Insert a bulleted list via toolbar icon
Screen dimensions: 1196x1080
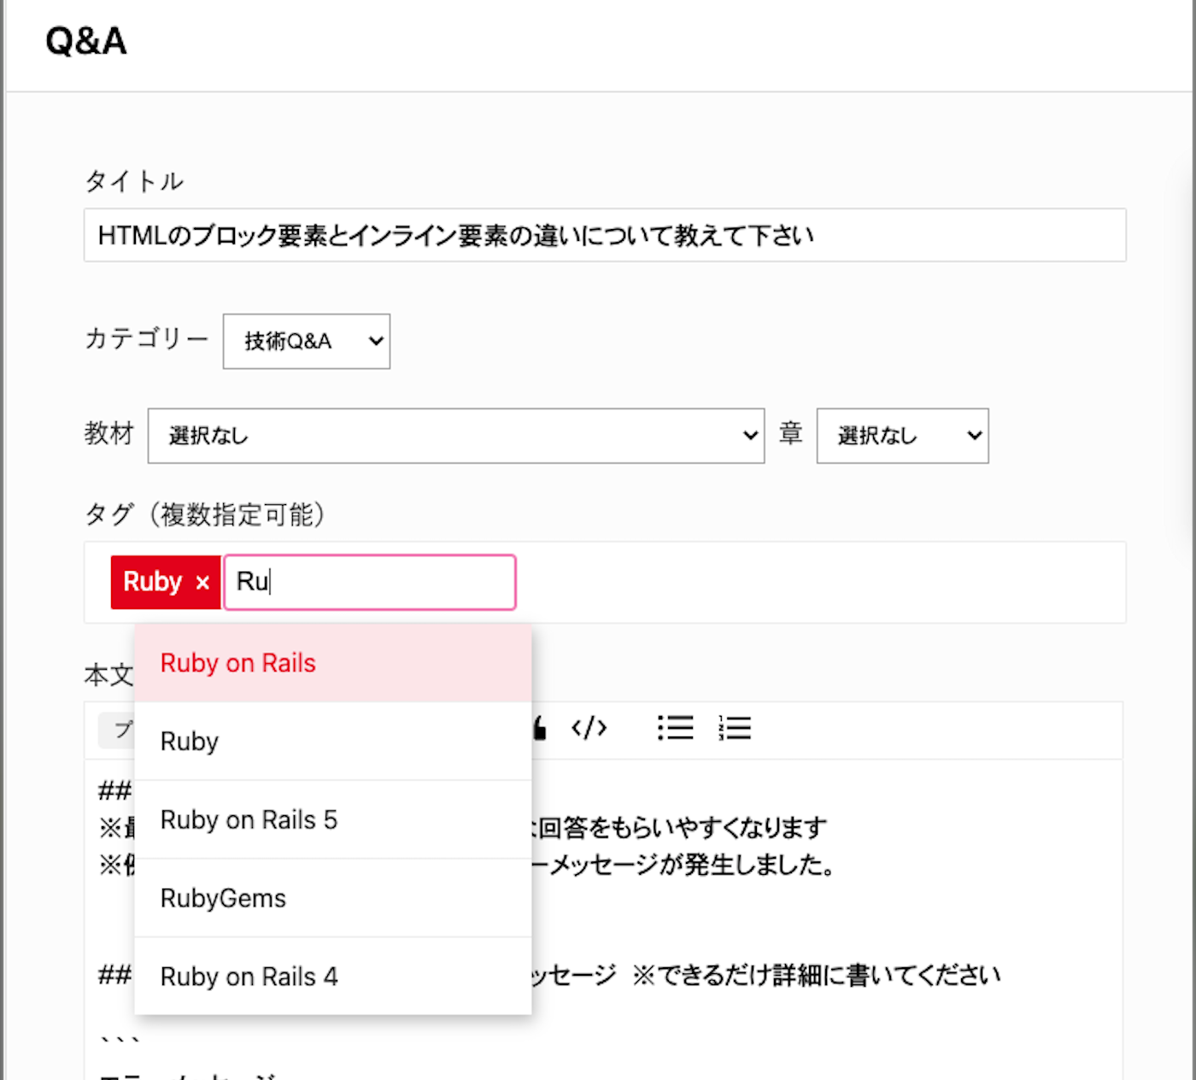pyautogui.click(x=675, y=728)
